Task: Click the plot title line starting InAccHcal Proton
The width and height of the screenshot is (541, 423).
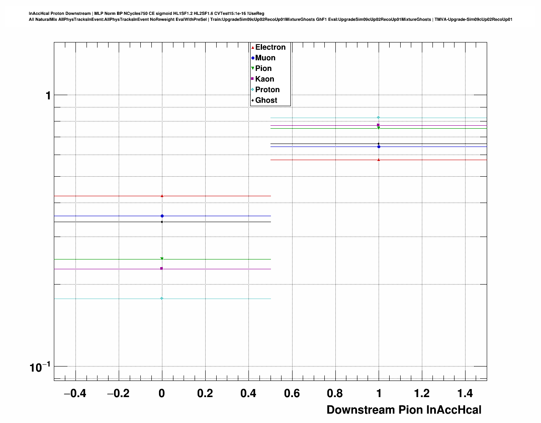Action: point(146,14)
